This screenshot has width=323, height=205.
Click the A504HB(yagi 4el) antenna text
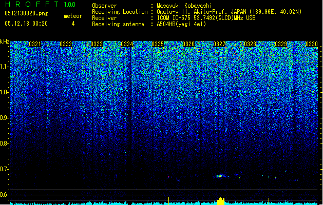(181, 24)
